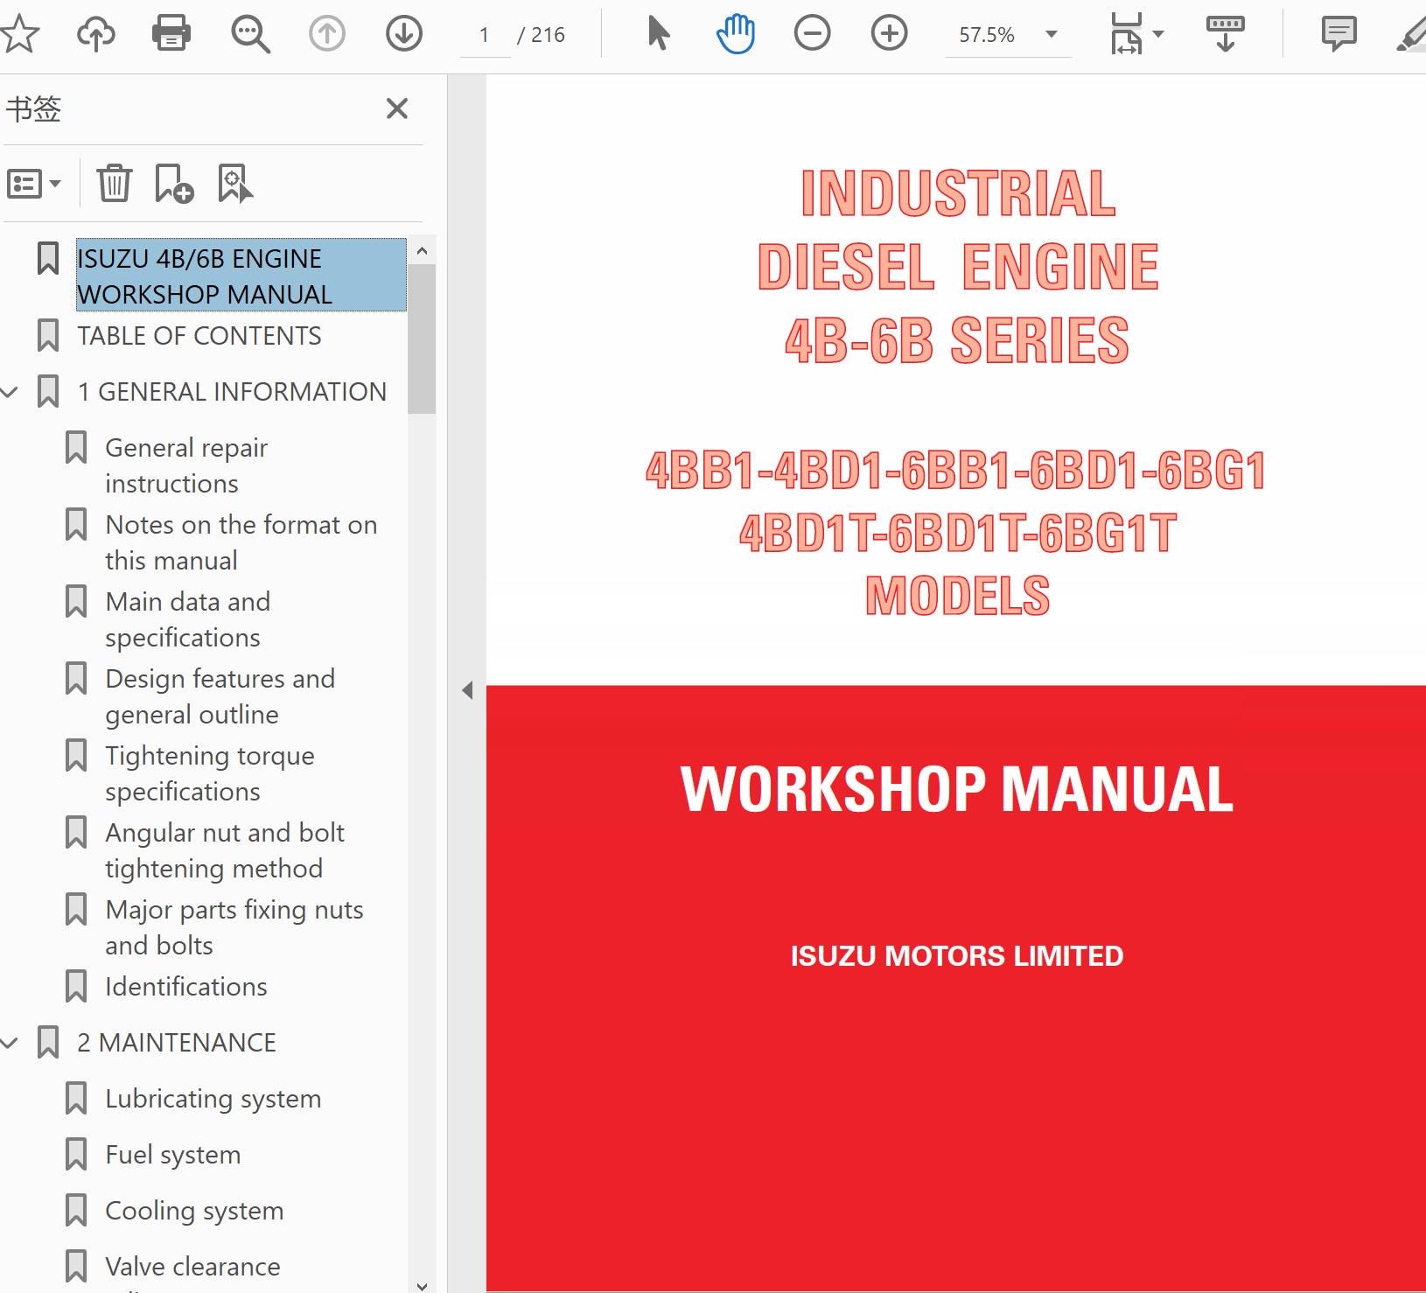
Task: Open Identifications bookmark
Action: (x=186, y=987)
